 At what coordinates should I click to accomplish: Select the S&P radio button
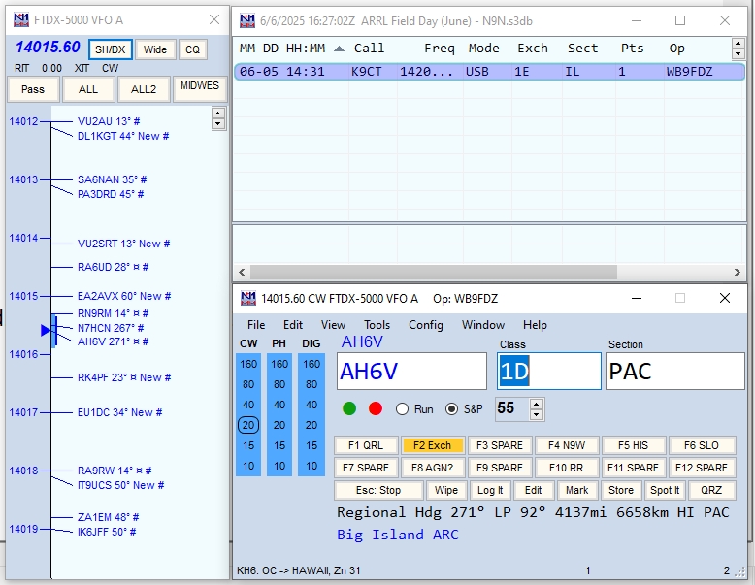[x=451, y=409]
